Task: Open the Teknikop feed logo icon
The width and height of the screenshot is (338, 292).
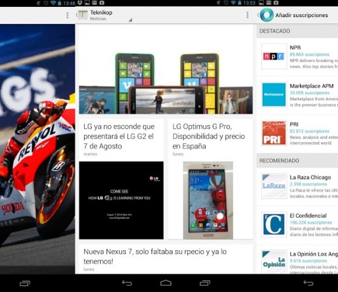Action: pyautogui.click(x=83, y=15)
